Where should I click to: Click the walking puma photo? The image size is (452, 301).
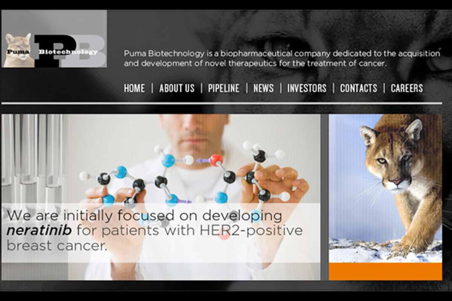385,188
